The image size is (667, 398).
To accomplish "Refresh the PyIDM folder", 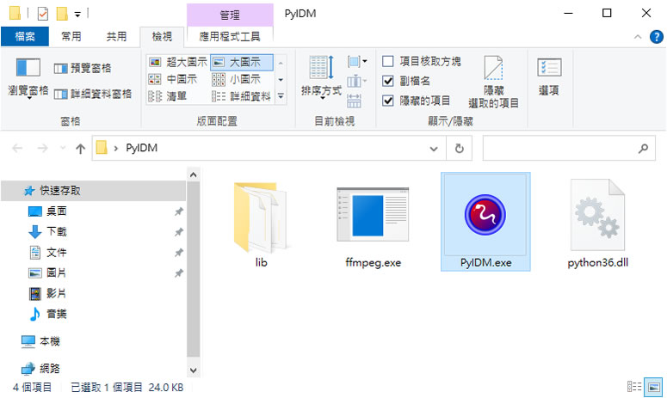I will tap(459, 149).
